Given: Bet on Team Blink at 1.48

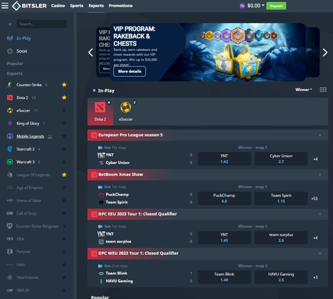Looking at the screenshot, I should [224, 277].
